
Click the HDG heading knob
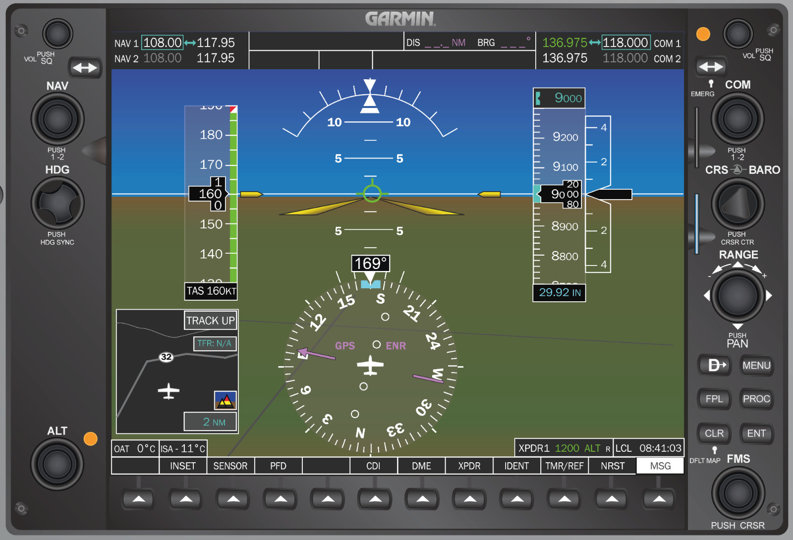[x=57, y=203]
